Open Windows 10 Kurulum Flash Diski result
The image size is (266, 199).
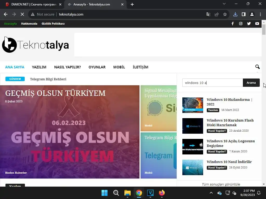pos(230,123)
